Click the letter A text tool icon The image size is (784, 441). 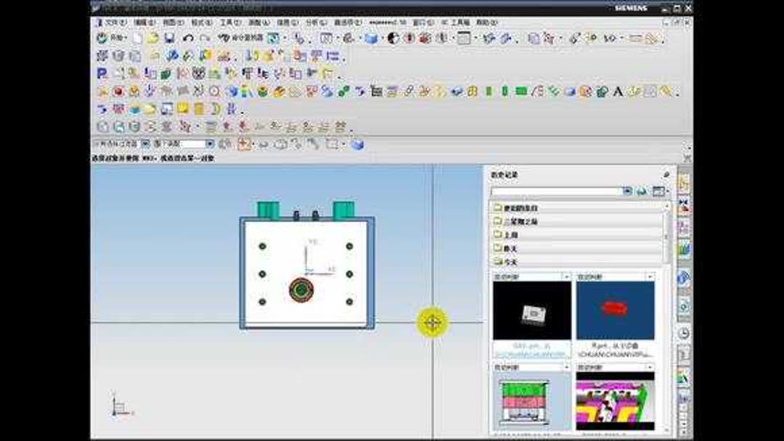click(x=618, y=92)
